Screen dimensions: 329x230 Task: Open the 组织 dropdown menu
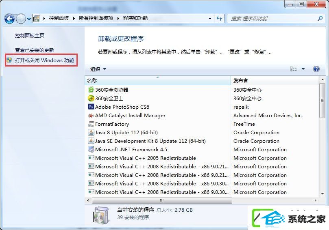click(x=98, y=69)
